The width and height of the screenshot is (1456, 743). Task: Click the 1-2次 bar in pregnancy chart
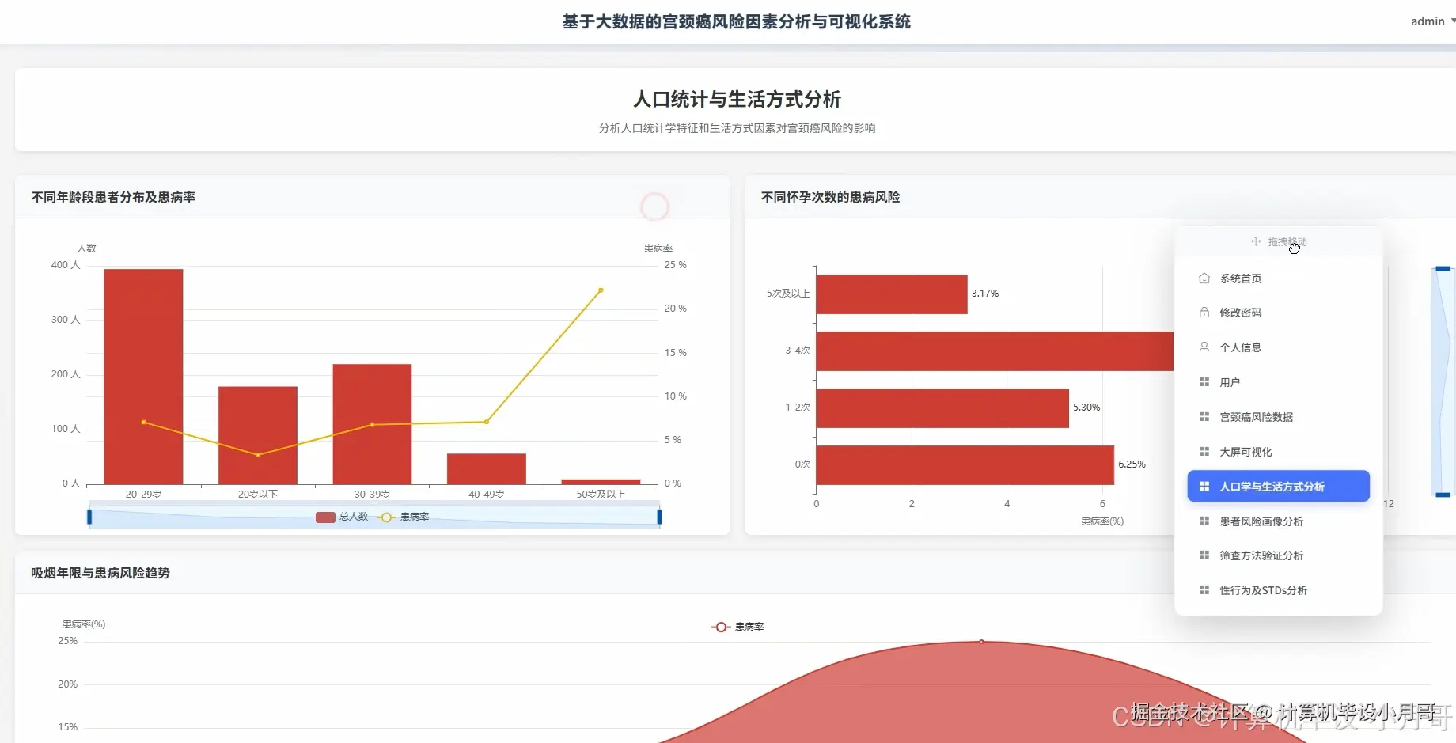tap(942, 408)
